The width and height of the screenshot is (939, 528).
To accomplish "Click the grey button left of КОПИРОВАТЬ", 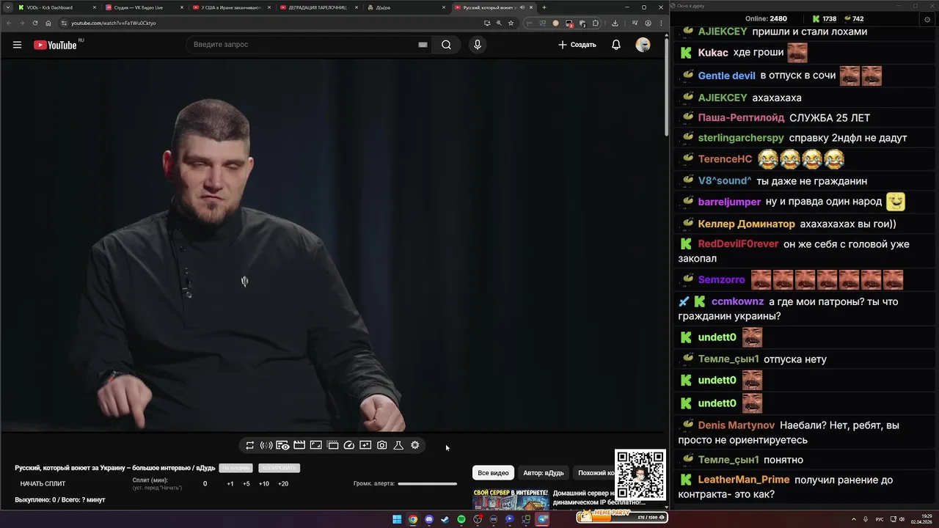I will pyautogui.click(x=235, y=468).
